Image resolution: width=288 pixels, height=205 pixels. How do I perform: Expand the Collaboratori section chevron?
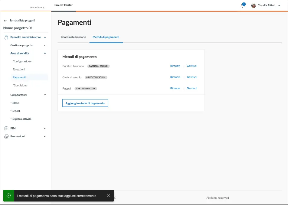pos(45,95)
